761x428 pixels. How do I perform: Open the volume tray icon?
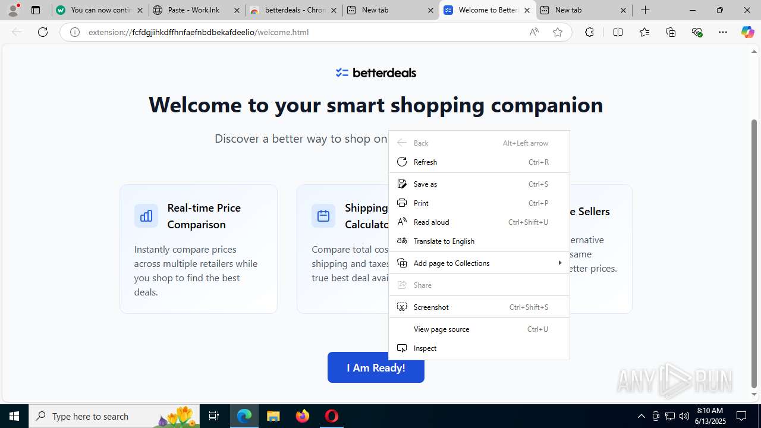[x=684, y=416]
